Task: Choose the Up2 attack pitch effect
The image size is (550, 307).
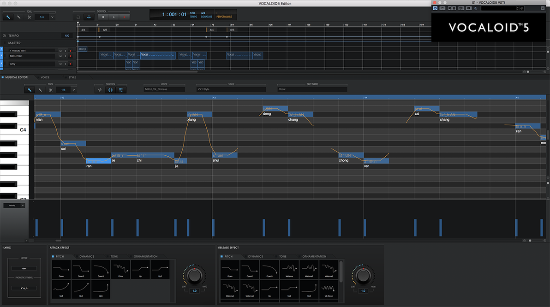Action: point(160,270)
